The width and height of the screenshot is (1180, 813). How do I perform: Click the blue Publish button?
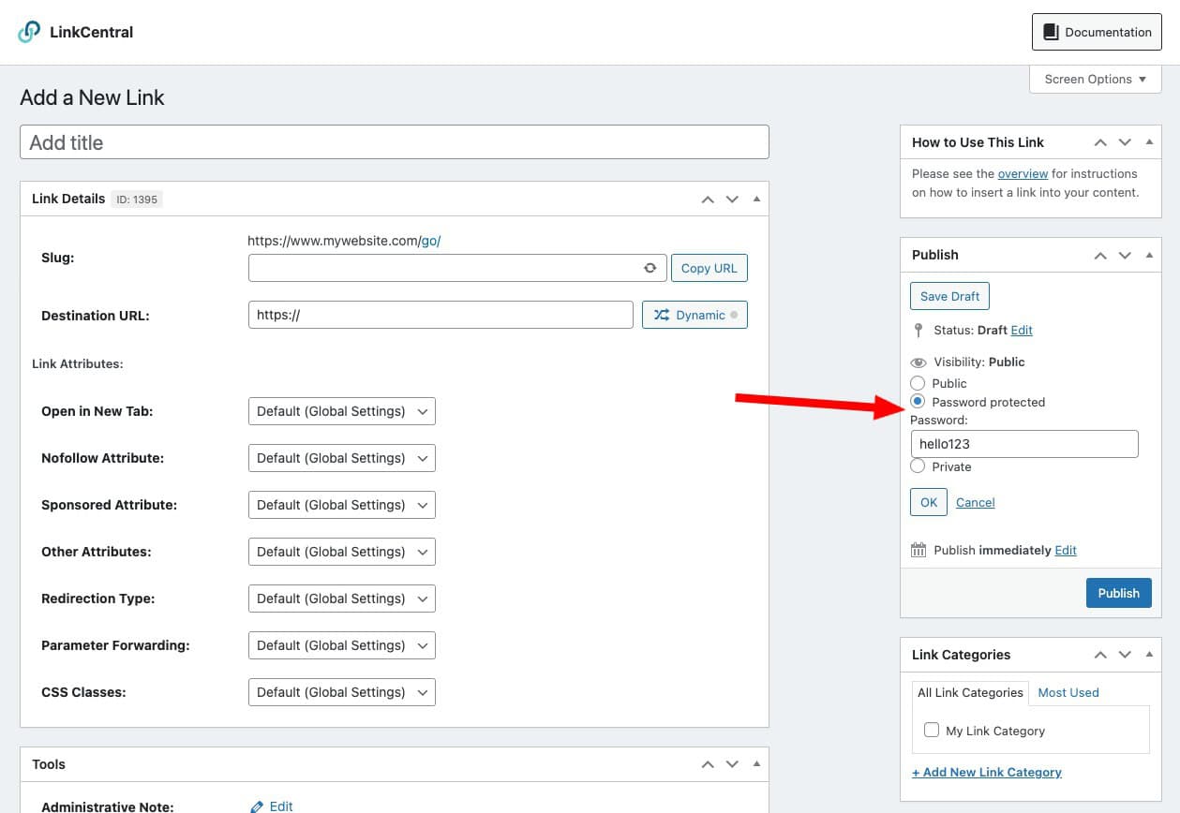(x=1118, y=593)
